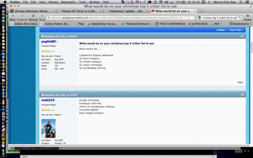Open the Spotlight search magnifier in the menu bar

point(241,2)
